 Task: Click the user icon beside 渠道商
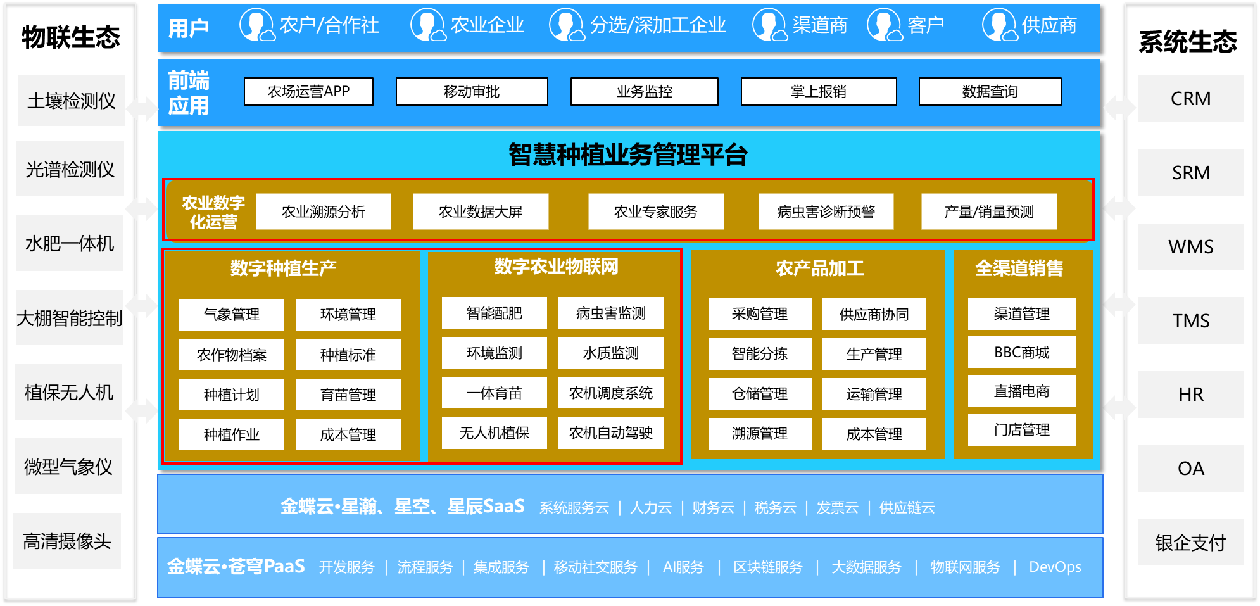click(770, 25)
